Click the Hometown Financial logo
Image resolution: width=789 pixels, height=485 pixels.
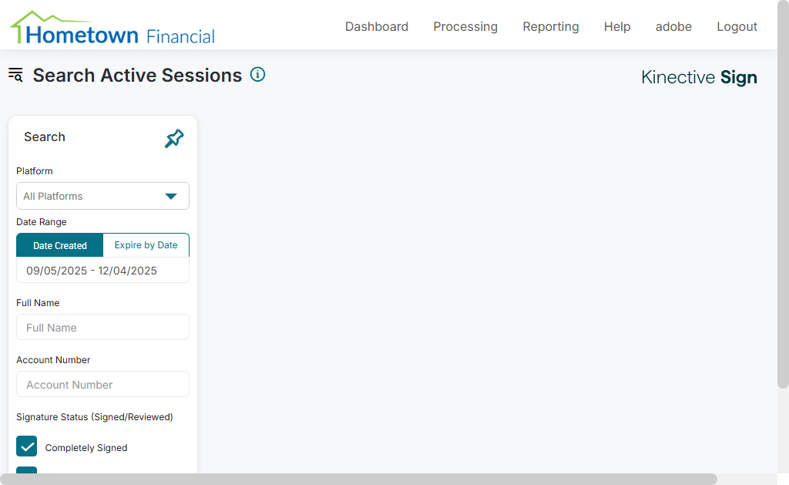(112, 29)
